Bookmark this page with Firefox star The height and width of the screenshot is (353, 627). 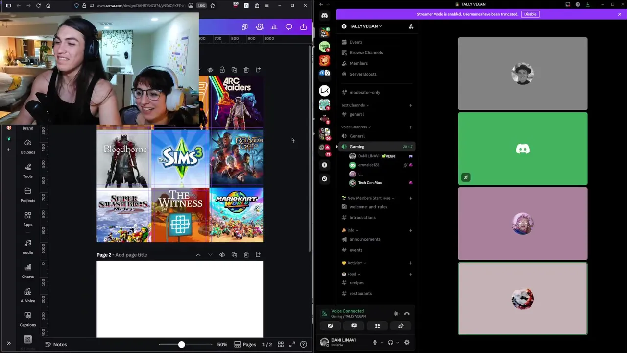213,5
